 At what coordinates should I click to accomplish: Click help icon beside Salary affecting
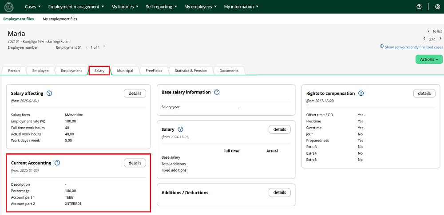(x=49, y=94)
